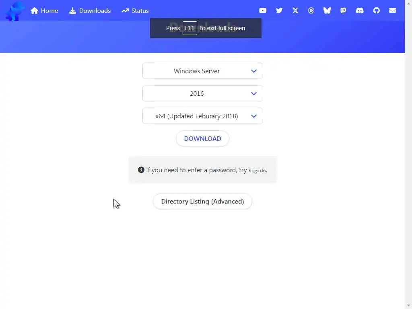Screen dimensions: 412x309
Task: Open the Threads icon link
Action: (311, 10)
